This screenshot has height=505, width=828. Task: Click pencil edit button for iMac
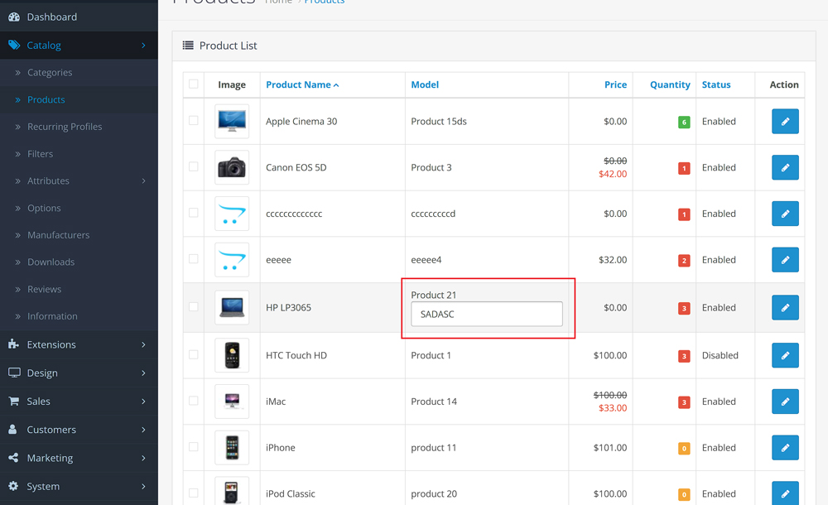pos(785,402)
